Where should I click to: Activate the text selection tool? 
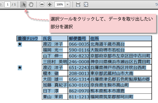(x=23, y=4)
